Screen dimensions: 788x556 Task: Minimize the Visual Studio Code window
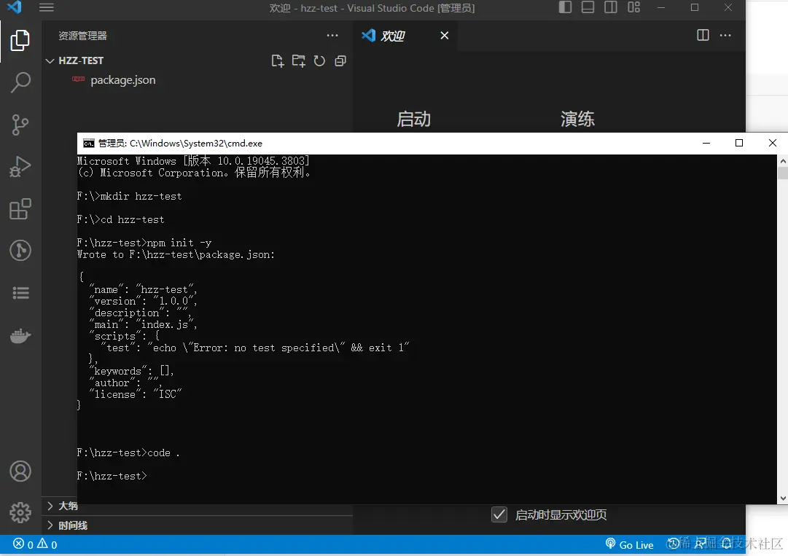click(661, 7)
